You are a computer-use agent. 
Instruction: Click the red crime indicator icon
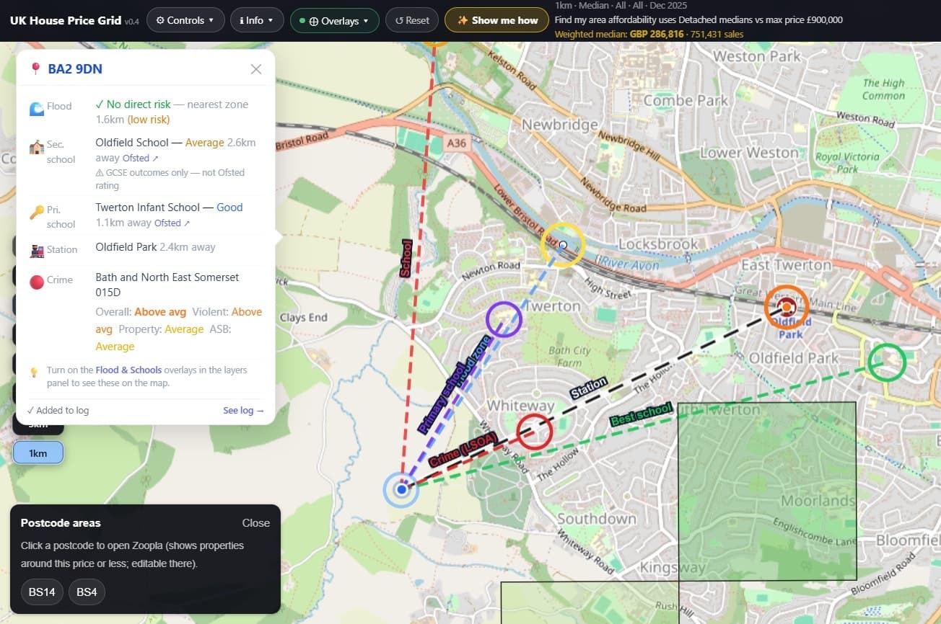[x=37, y=282]
